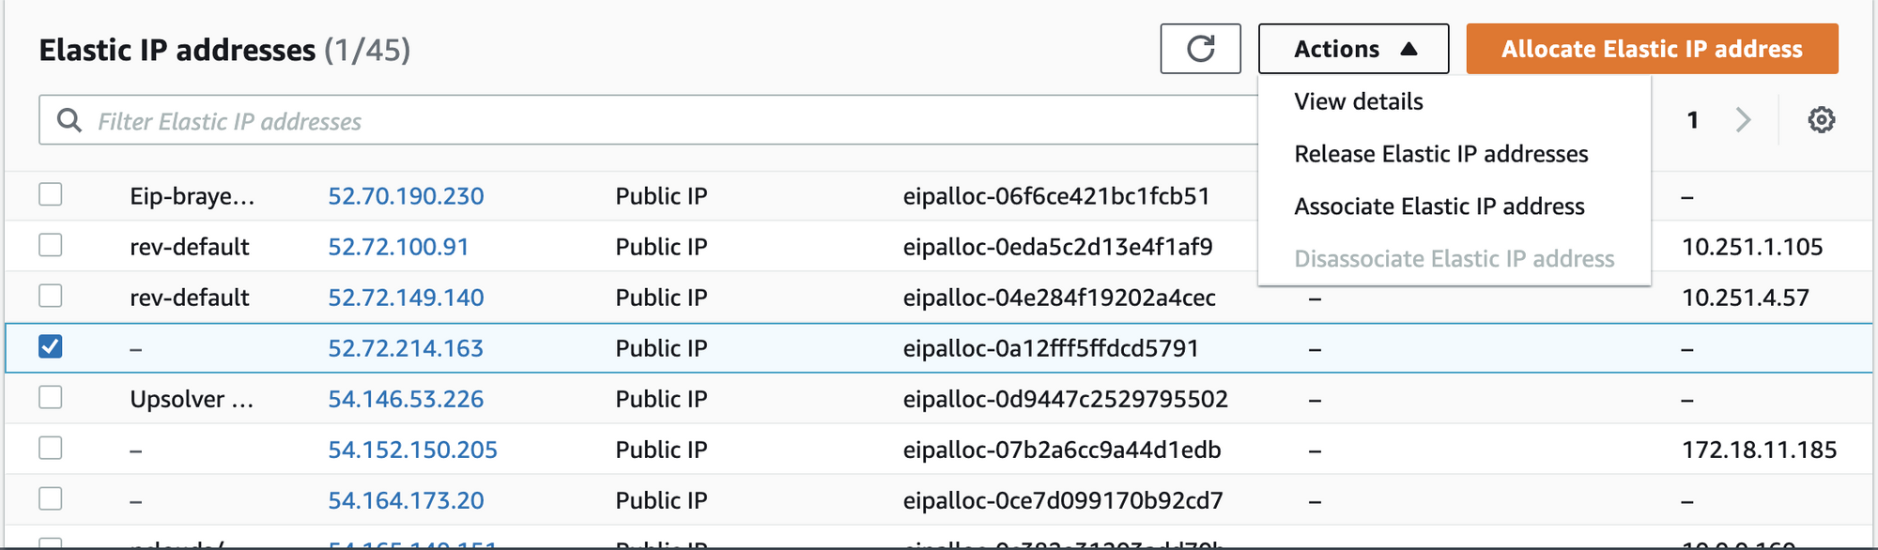1878x550 pixels.
Task: Select Release Elastic IP addresses option
Action: tap(1440, 154)
